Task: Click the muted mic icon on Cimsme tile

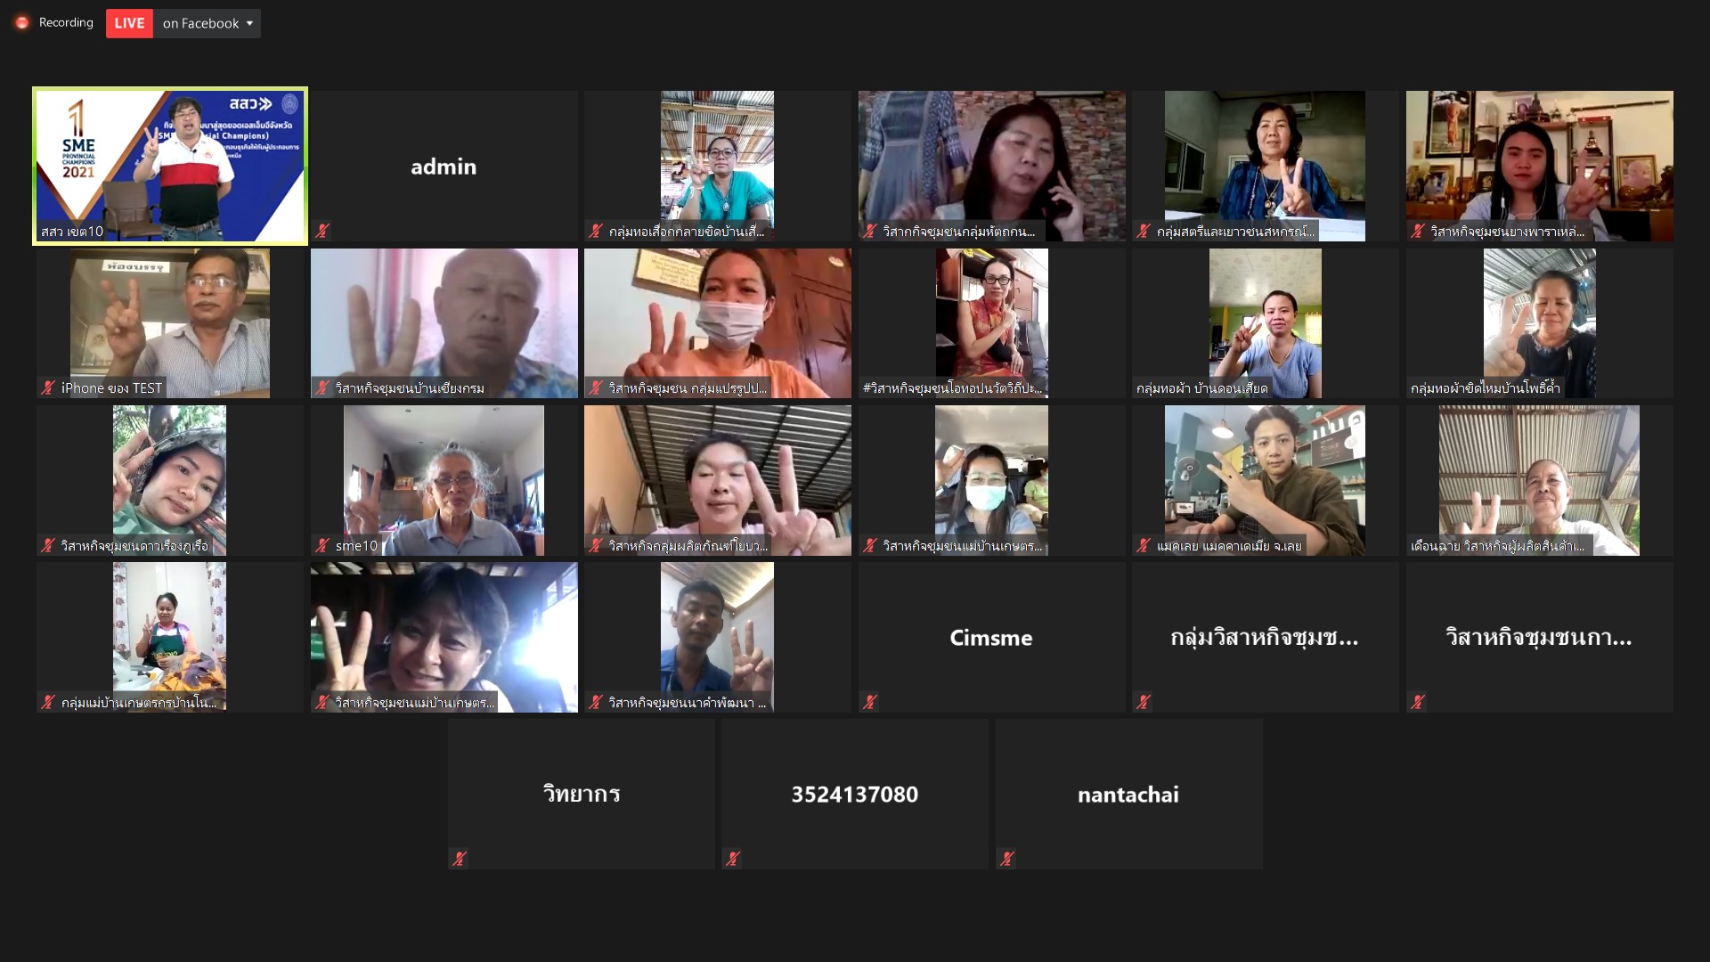Action: [x=870, y=702]
